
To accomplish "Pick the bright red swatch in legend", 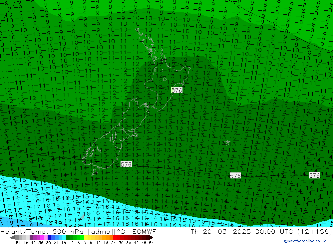I will tap(117, 237).
